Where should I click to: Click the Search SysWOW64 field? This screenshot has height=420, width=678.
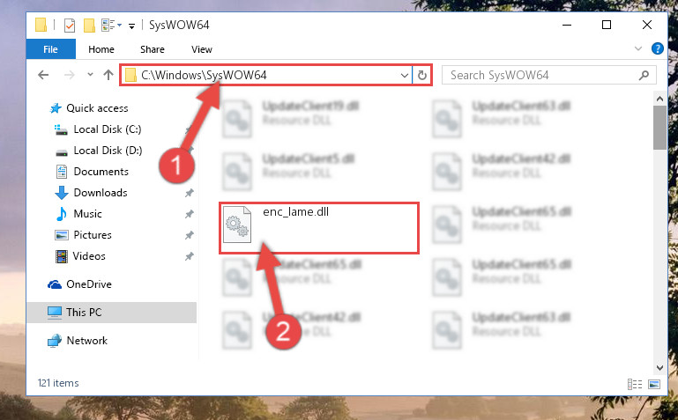pyautogui.click(x=543, y=75)
